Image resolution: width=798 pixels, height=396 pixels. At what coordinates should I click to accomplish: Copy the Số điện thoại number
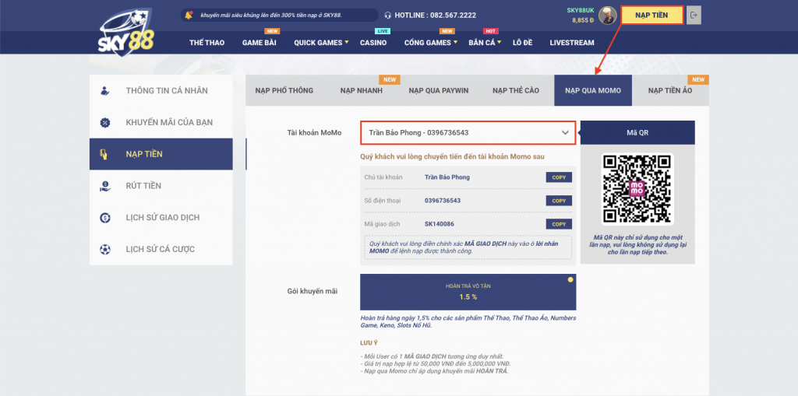[x=559, y=201]
